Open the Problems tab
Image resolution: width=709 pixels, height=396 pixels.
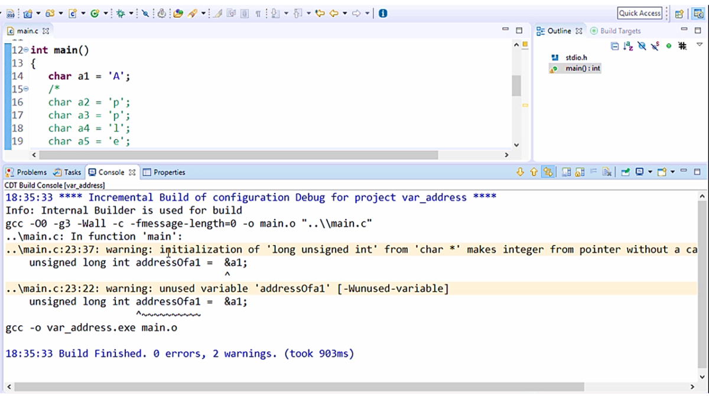click(x=26, y=172)
